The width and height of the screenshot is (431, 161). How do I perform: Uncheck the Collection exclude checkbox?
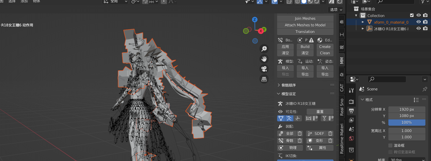point(412,15)
